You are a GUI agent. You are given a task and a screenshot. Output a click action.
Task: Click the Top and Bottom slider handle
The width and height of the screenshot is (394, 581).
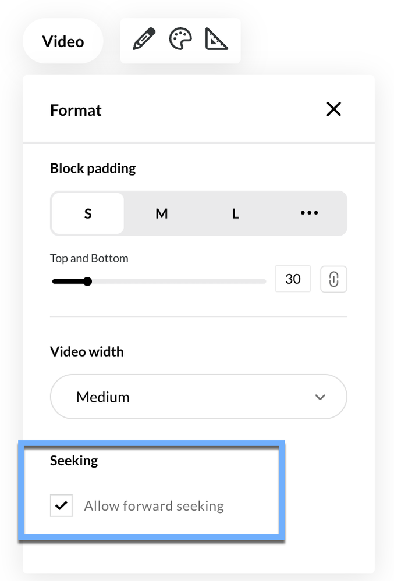[87, 281]
